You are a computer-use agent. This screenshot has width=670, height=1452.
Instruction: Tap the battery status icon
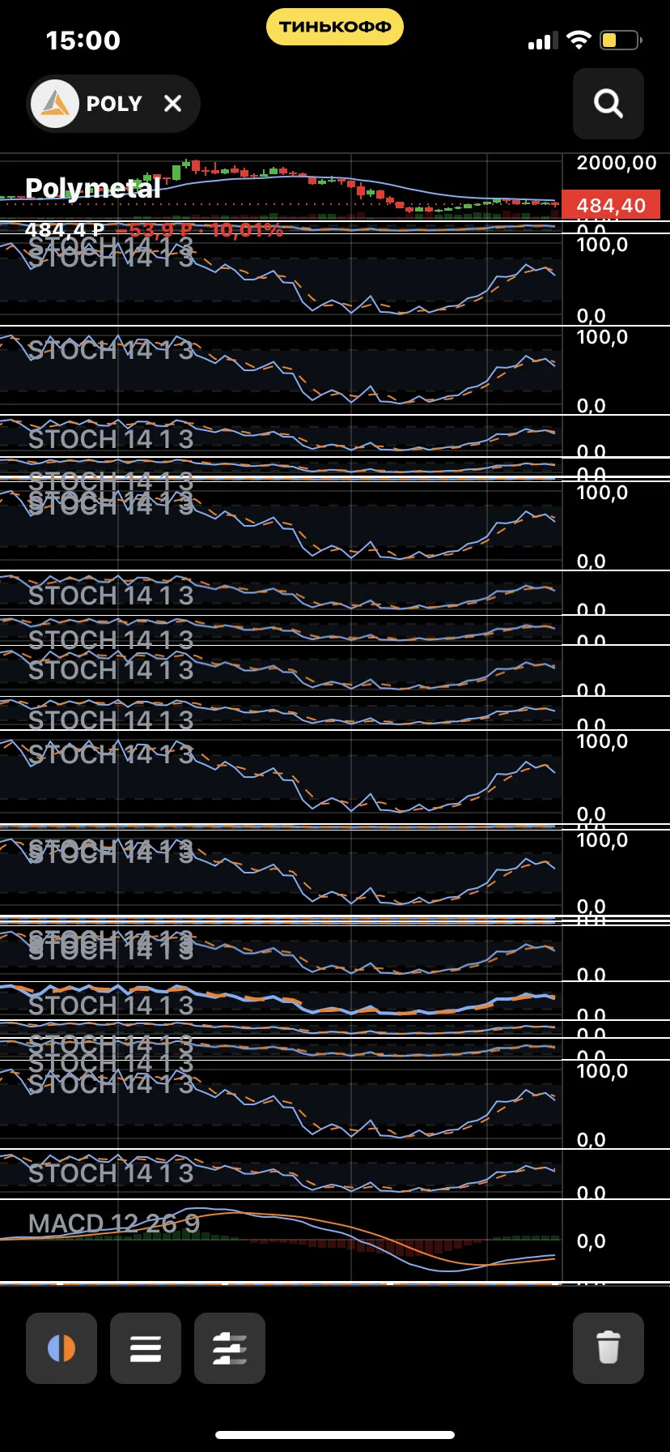621,40
